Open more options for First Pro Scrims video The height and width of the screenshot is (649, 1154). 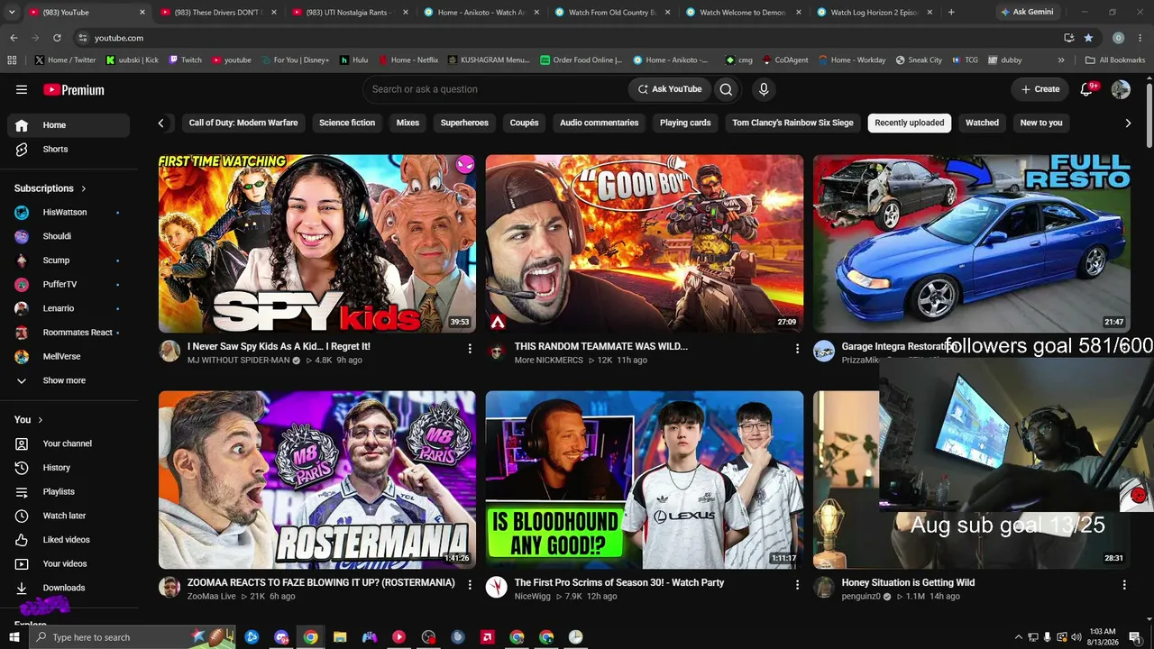(797, 584)
